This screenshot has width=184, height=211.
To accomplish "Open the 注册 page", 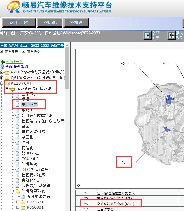I will pyautogui.click(x=25, y=142).
